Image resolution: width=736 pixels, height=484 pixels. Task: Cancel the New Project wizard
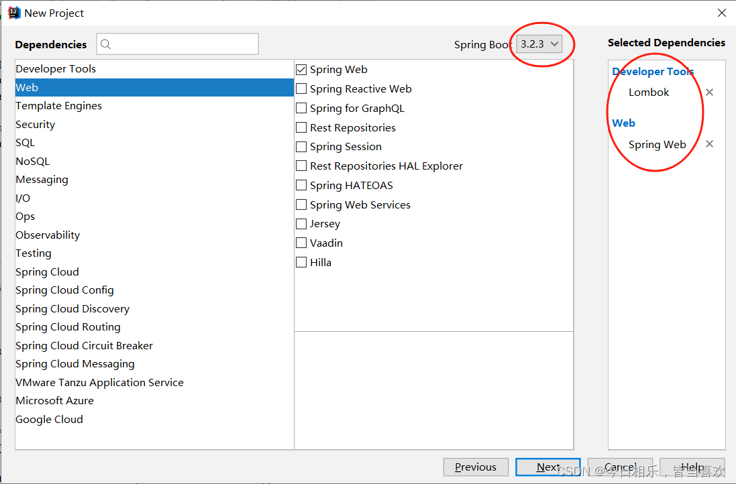pyautogui.click(x=620, y=467)
